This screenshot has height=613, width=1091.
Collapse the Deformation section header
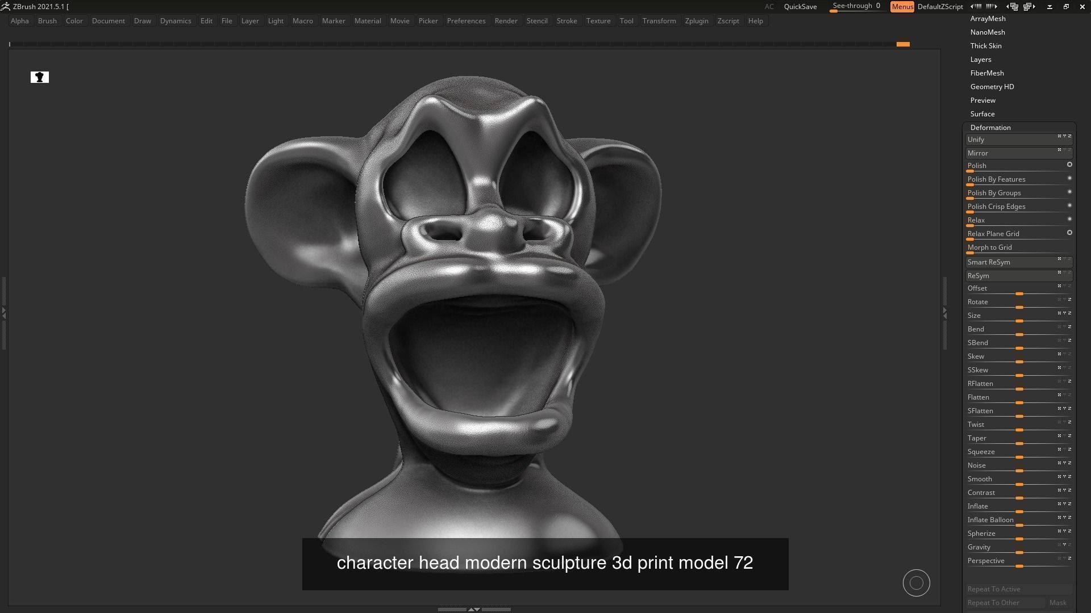coord(990,128)
